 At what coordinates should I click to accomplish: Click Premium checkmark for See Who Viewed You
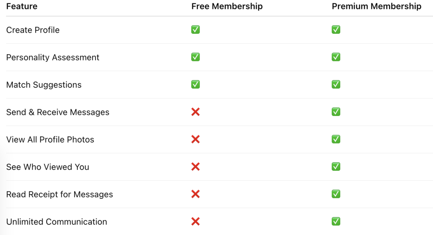click(x=336, y=167)
